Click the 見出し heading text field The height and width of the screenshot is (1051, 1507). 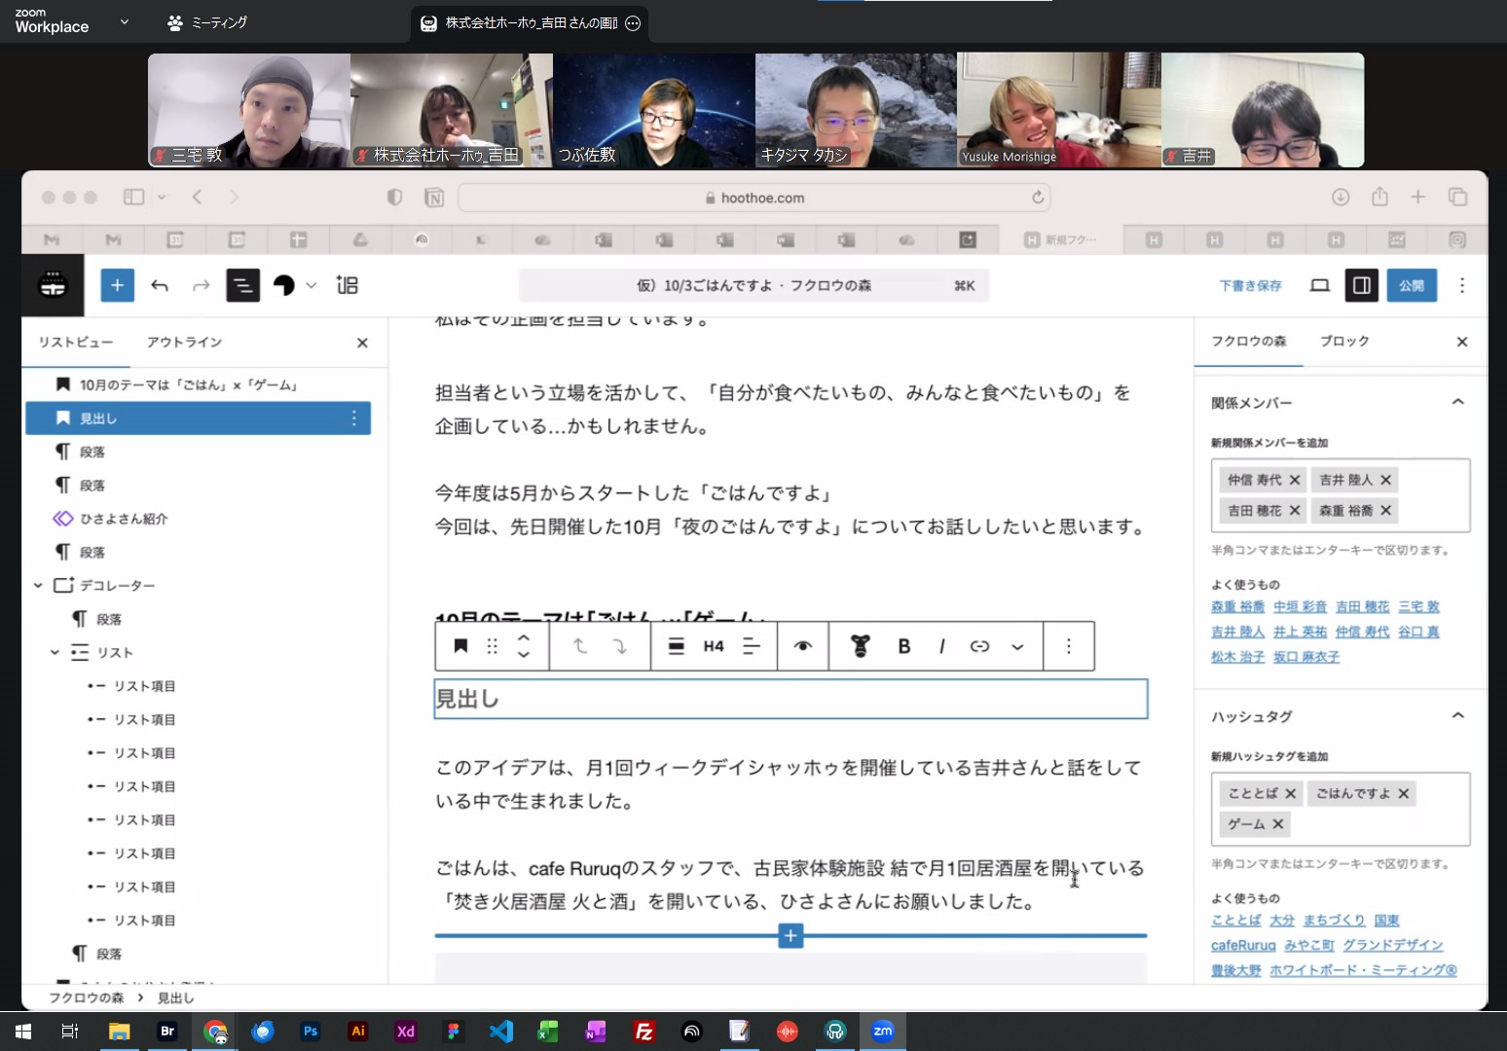pos(790,699)
